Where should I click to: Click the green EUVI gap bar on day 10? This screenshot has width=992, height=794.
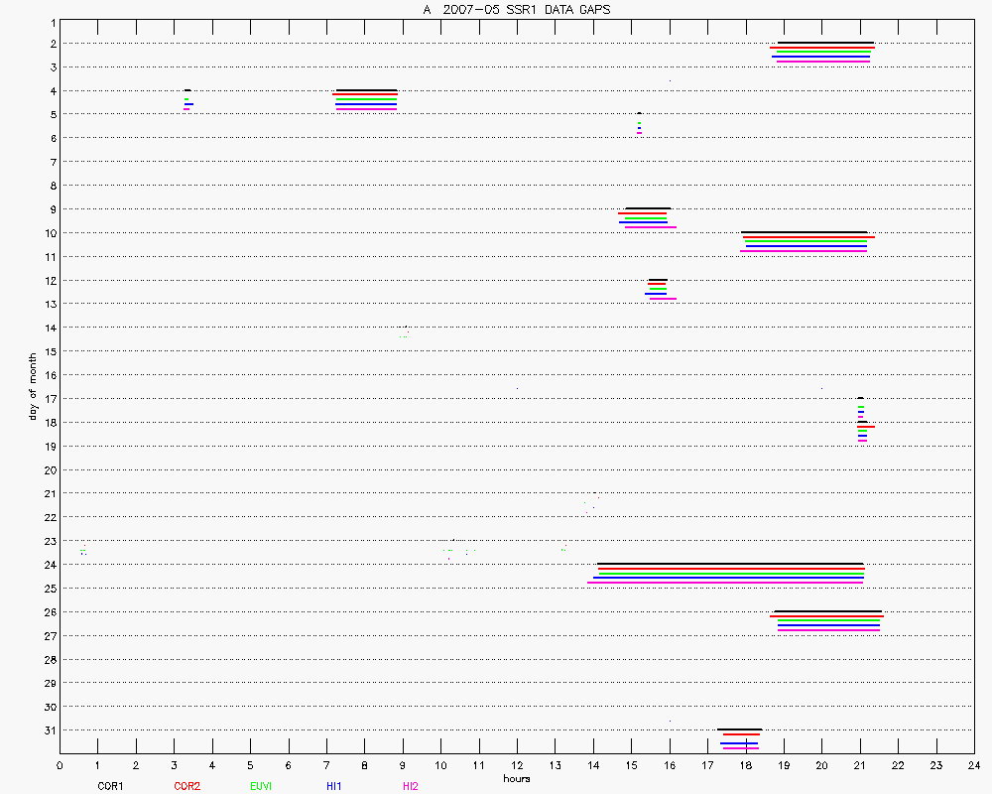point(806,241)
